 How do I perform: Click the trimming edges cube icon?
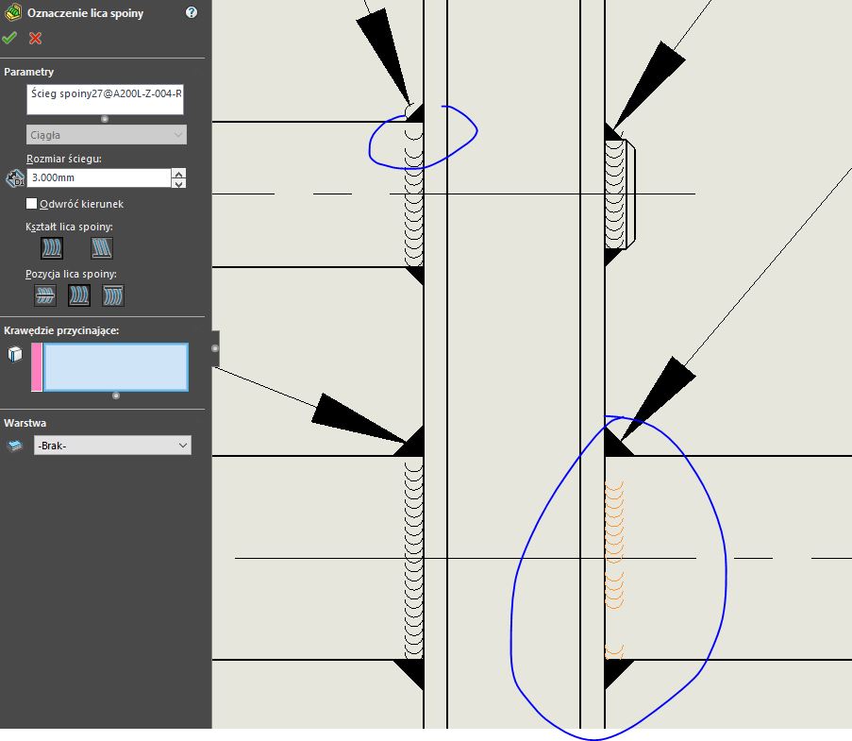[x=15, y=355]
